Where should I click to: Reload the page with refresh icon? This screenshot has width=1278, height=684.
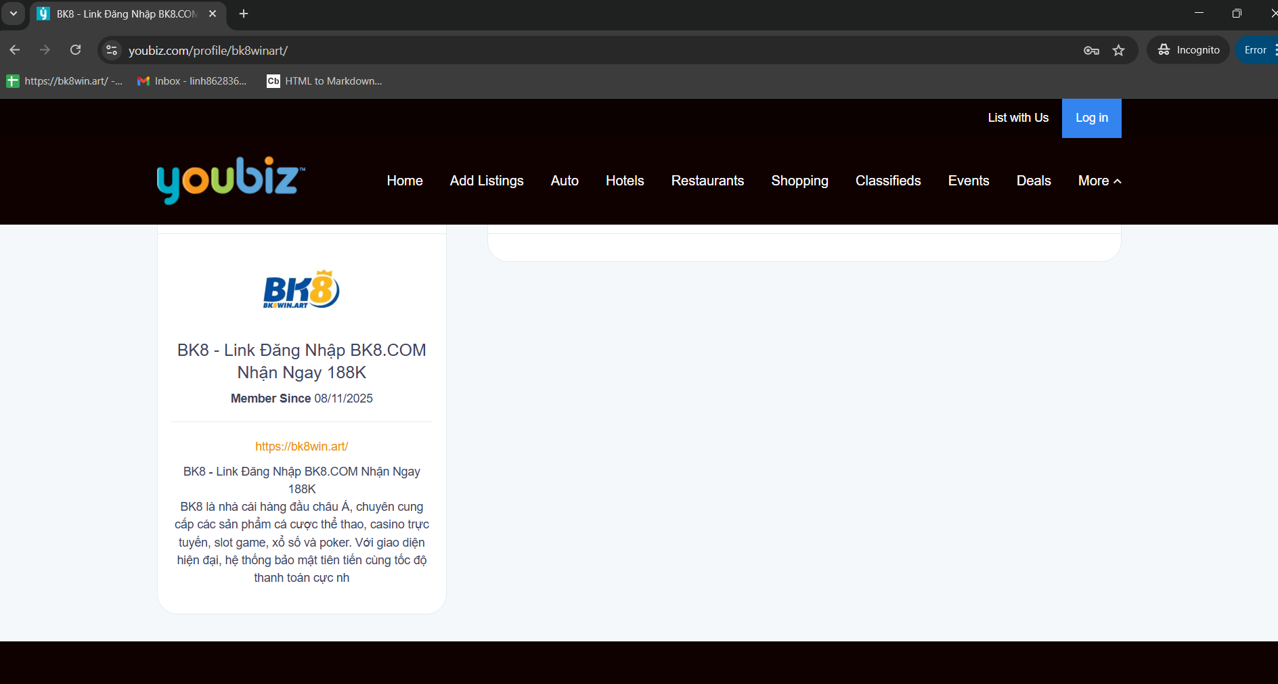click(76, 50)
